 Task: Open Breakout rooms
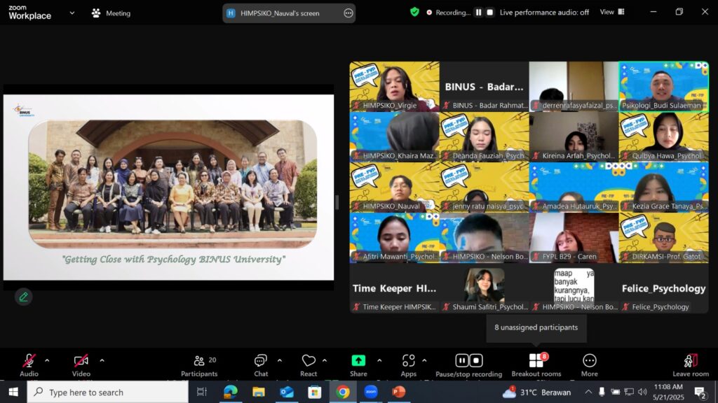(x=536, y=365)
